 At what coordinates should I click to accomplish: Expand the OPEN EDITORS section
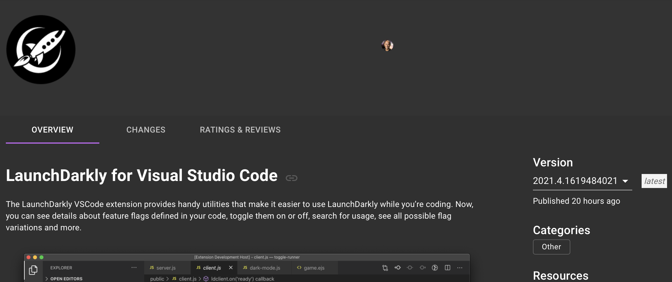point(64,279)
